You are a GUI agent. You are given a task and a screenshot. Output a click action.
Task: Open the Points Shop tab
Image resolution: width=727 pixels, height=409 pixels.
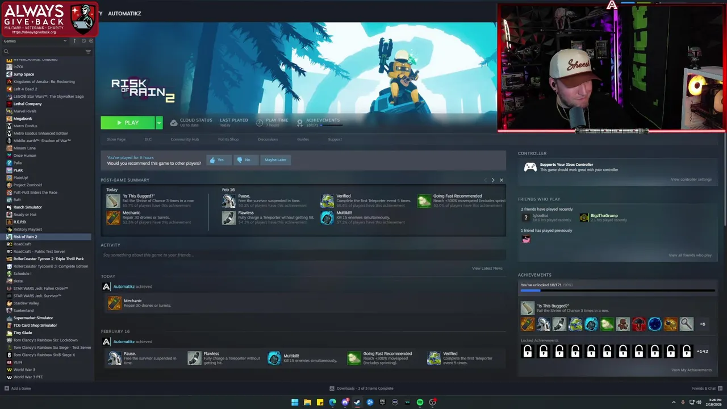pos(228,139)
